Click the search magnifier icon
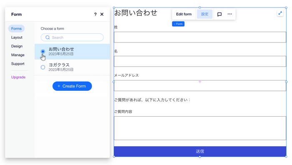Image resolution: width=292 pixels, height=165 pixels. pos(48,37)
